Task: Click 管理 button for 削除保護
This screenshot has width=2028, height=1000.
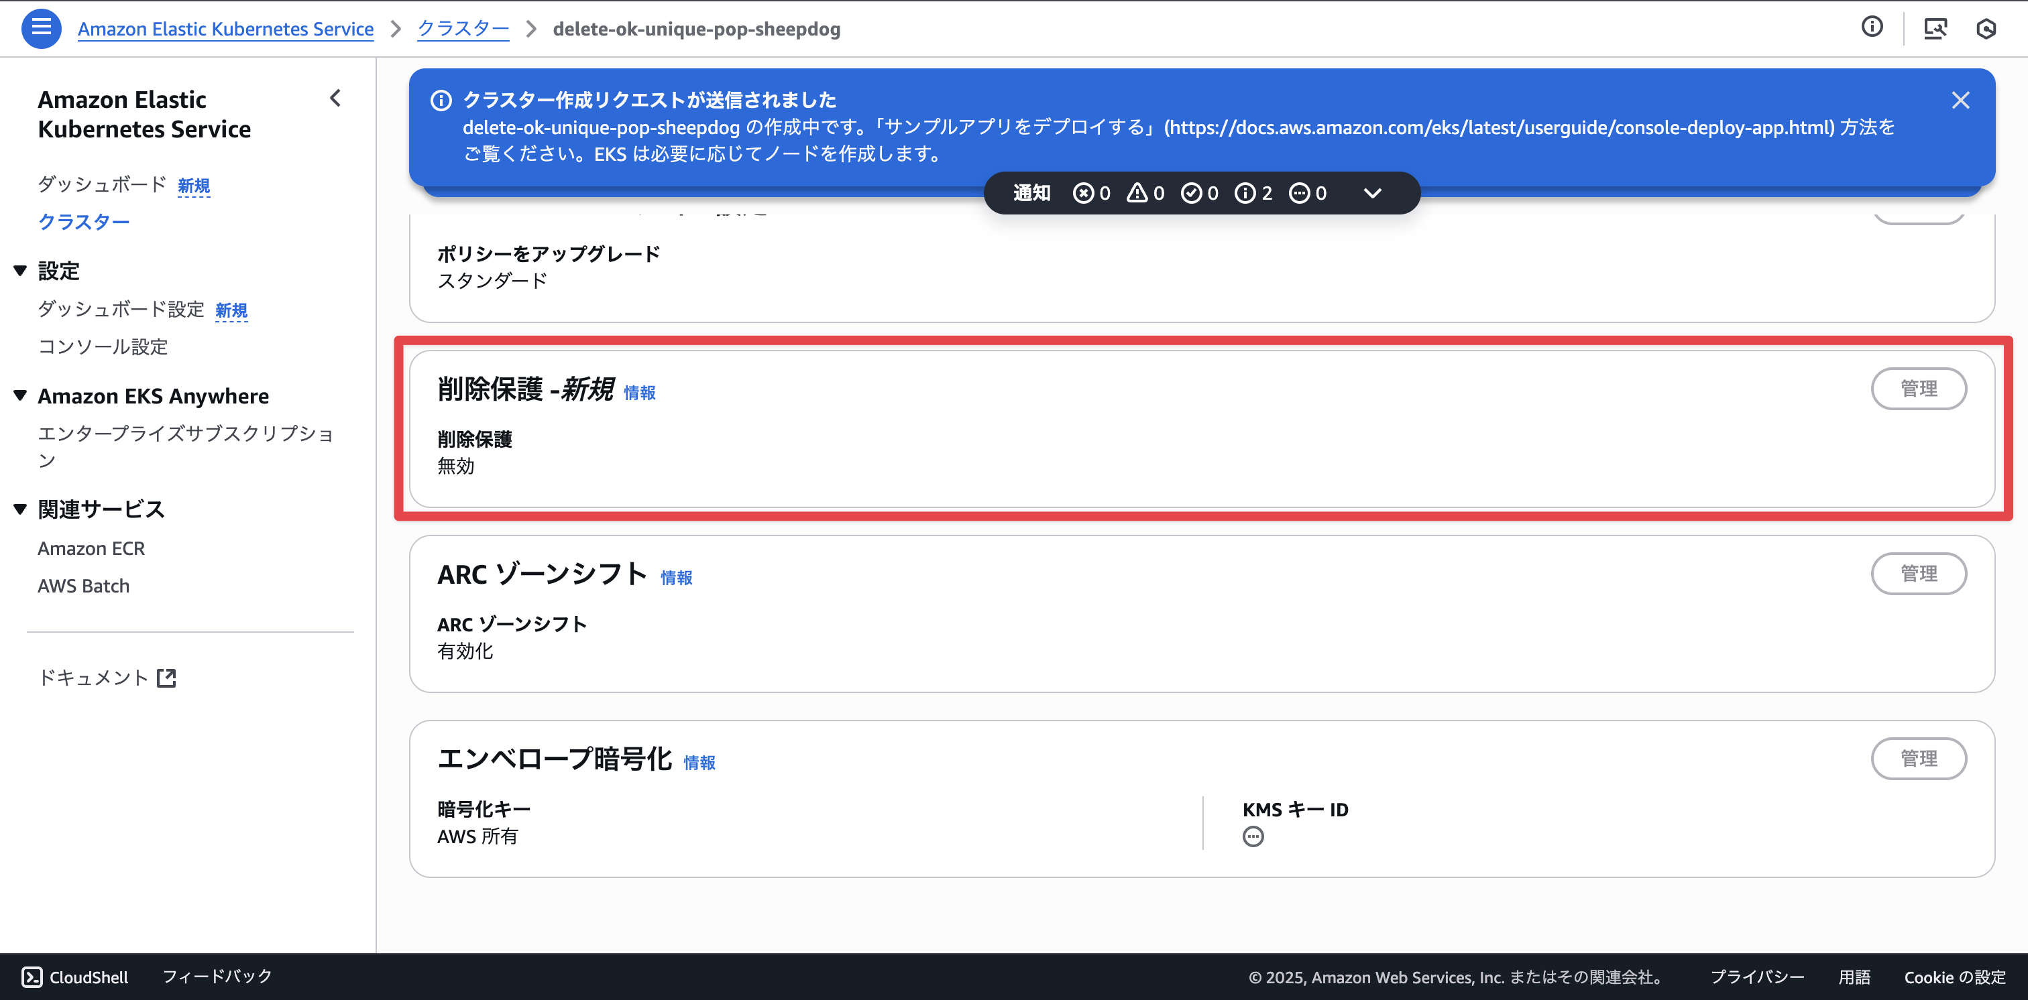Action: [1919, 389]
